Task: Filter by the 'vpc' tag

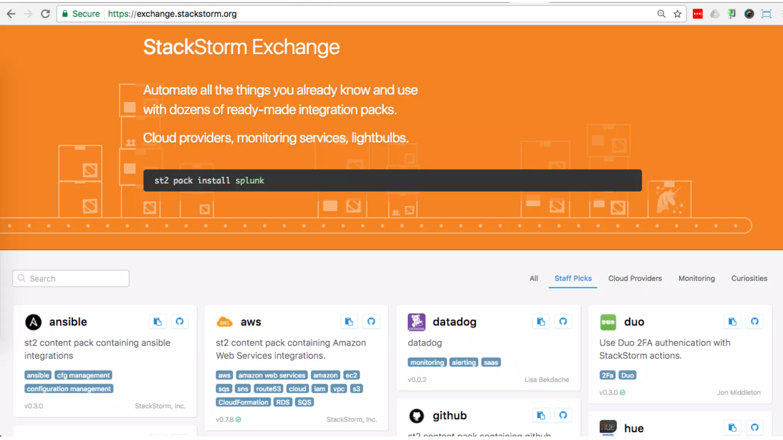Action: tap(339, 388)
